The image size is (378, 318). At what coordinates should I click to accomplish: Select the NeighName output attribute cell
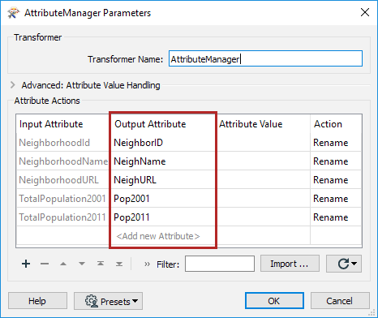coord(163,161)
